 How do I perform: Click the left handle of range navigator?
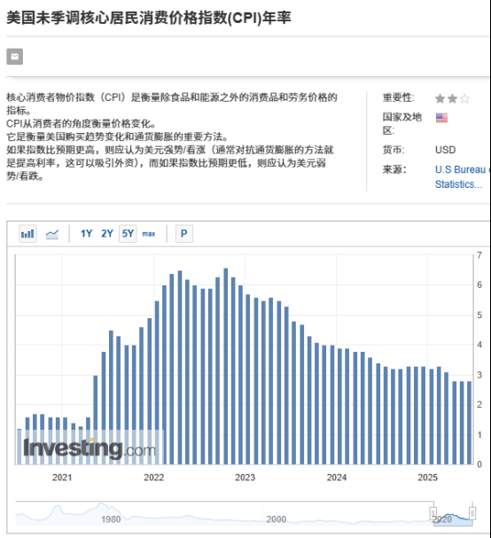pyautogui.click(x=433, y=513)
